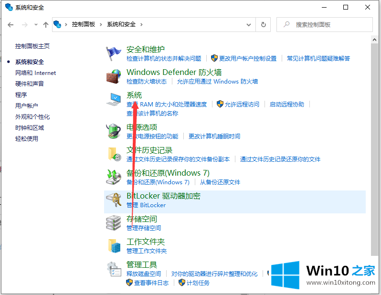Click 常见计算机问题疑难解答 link
Image resolution: width=381 pixels, height=295 pixels.
(x=318, y=58)
